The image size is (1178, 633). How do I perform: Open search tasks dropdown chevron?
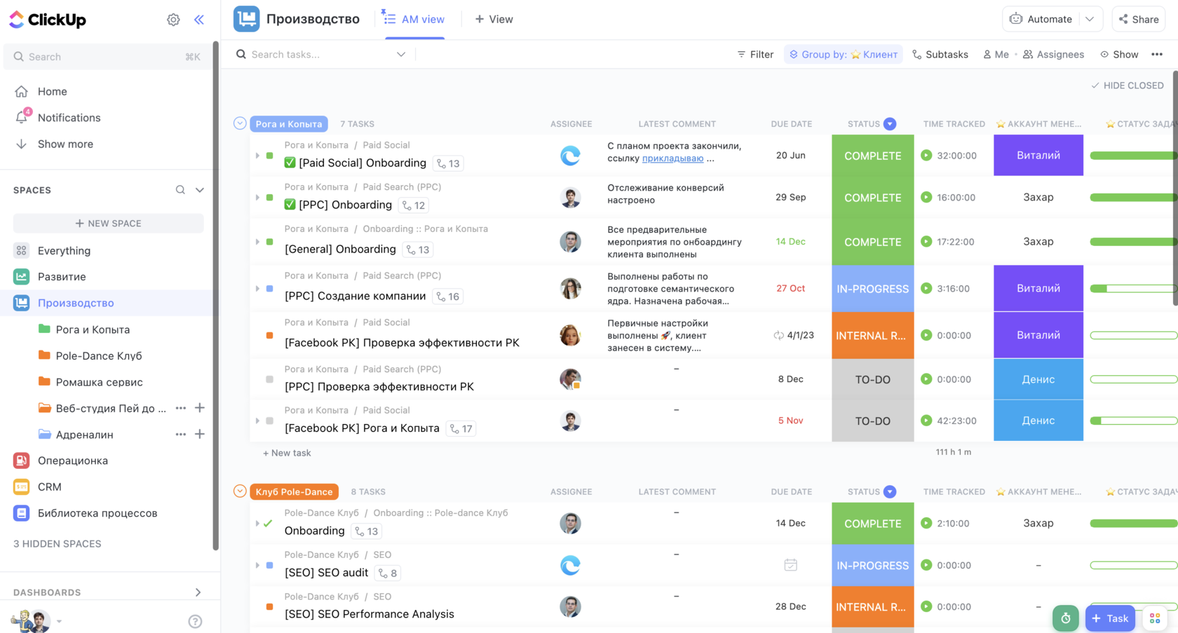click(x=401, y=54)
